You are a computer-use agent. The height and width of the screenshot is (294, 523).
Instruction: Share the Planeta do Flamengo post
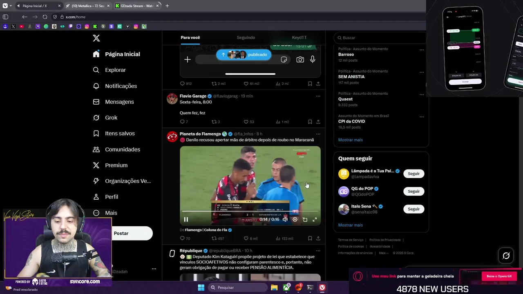click(x=318, y=238)
